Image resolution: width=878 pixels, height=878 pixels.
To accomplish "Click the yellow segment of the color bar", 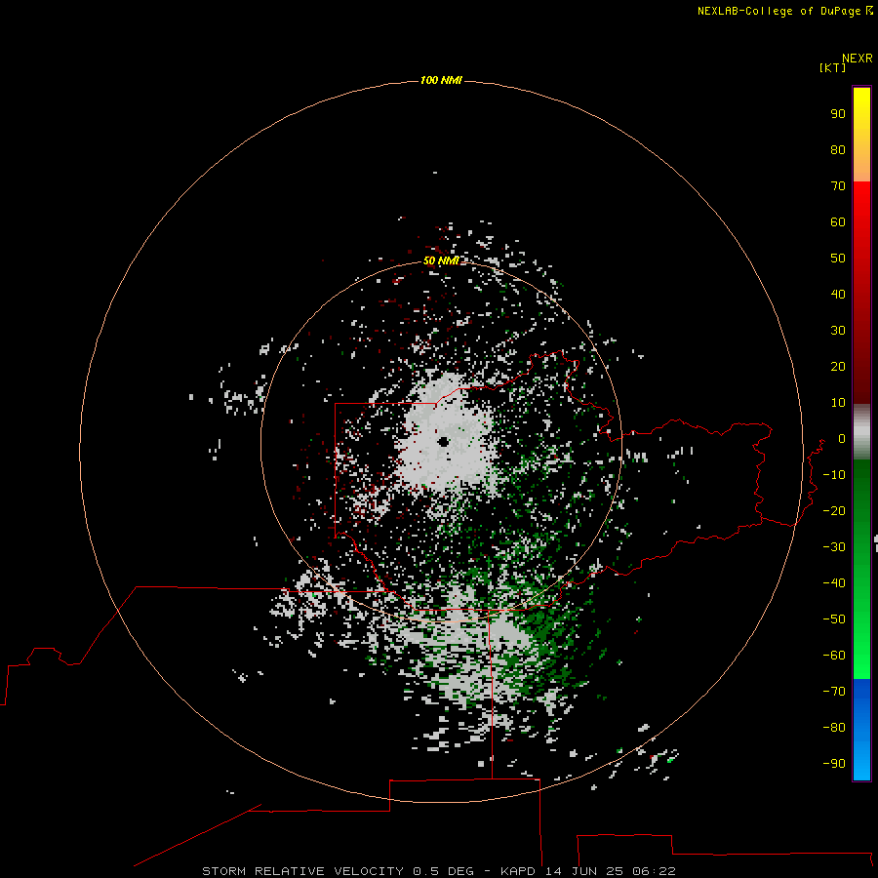I will click(861, 135).
